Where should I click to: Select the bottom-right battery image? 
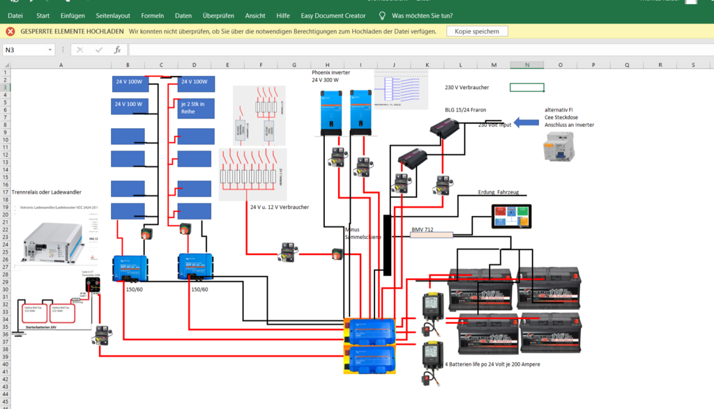click(551, 333)
